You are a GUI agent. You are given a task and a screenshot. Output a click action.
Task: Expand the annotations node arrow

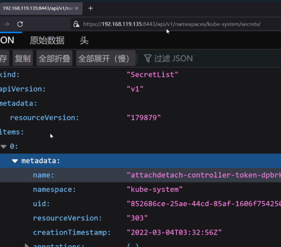(27, 245)
